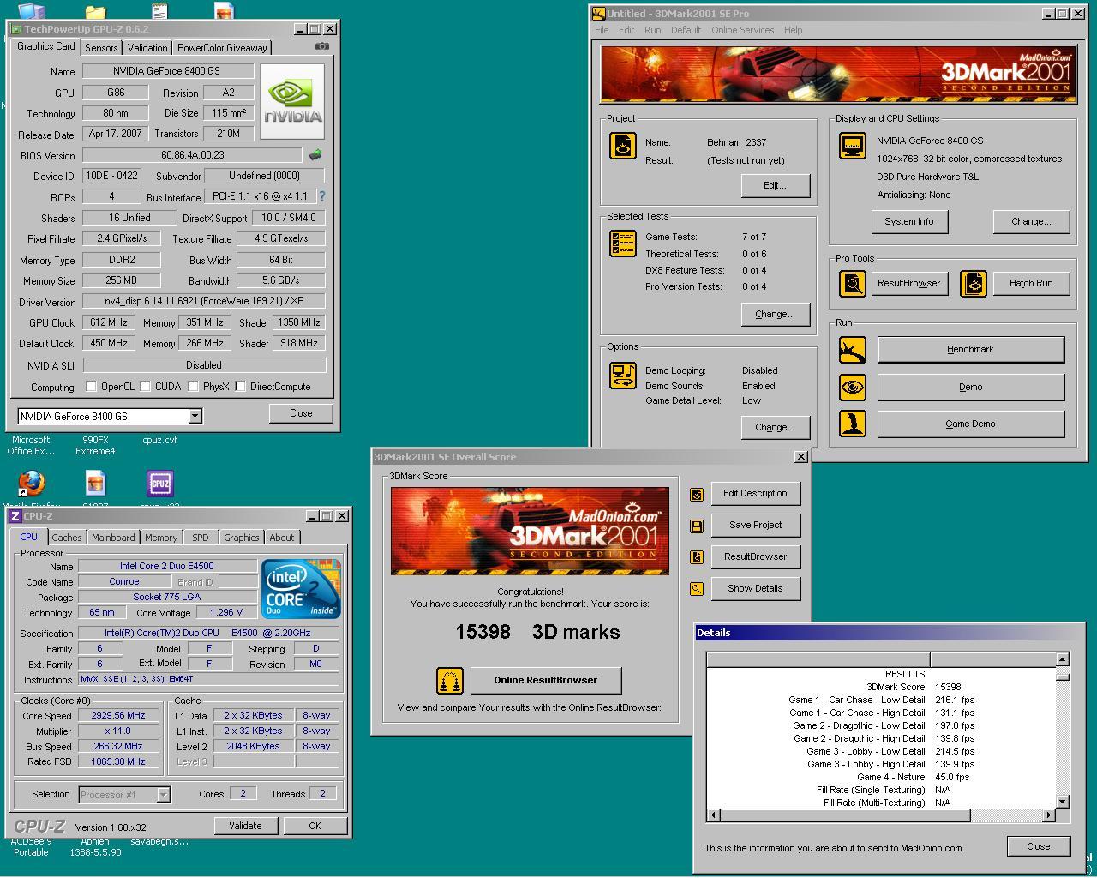Enable the OpenCL checkbox

(91, 387)
